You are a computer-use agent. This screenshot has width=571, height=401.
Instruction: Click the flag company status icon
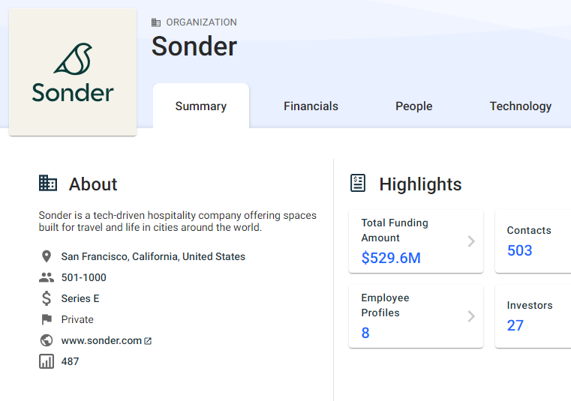click(x=47, y=319)
